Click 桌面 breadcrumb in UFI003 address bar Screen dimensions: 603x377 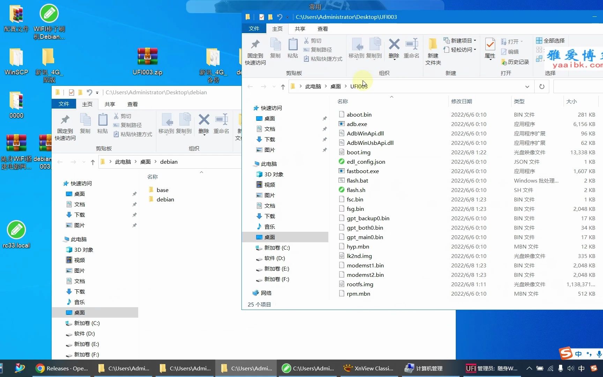(336, 87)
